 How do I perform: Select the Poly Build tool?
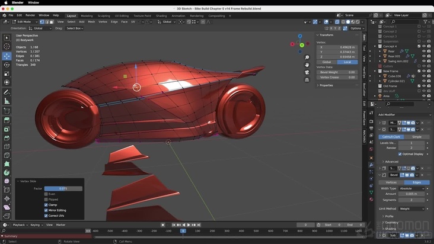pyautogui.click(x=7, y=164)
